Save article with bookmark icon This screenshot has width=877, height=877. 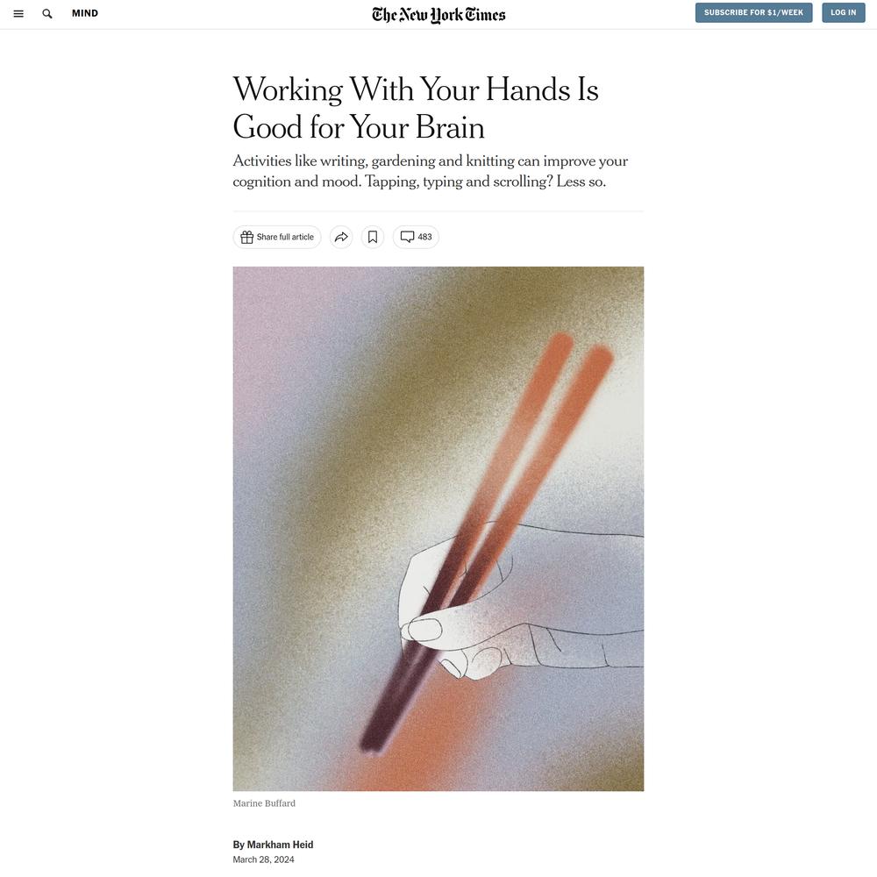point(373,237)
